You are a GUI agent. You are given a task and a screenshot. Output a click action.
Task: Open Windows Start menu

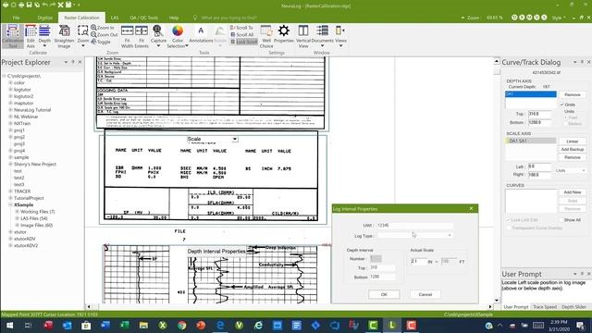[x=9, y=325]
